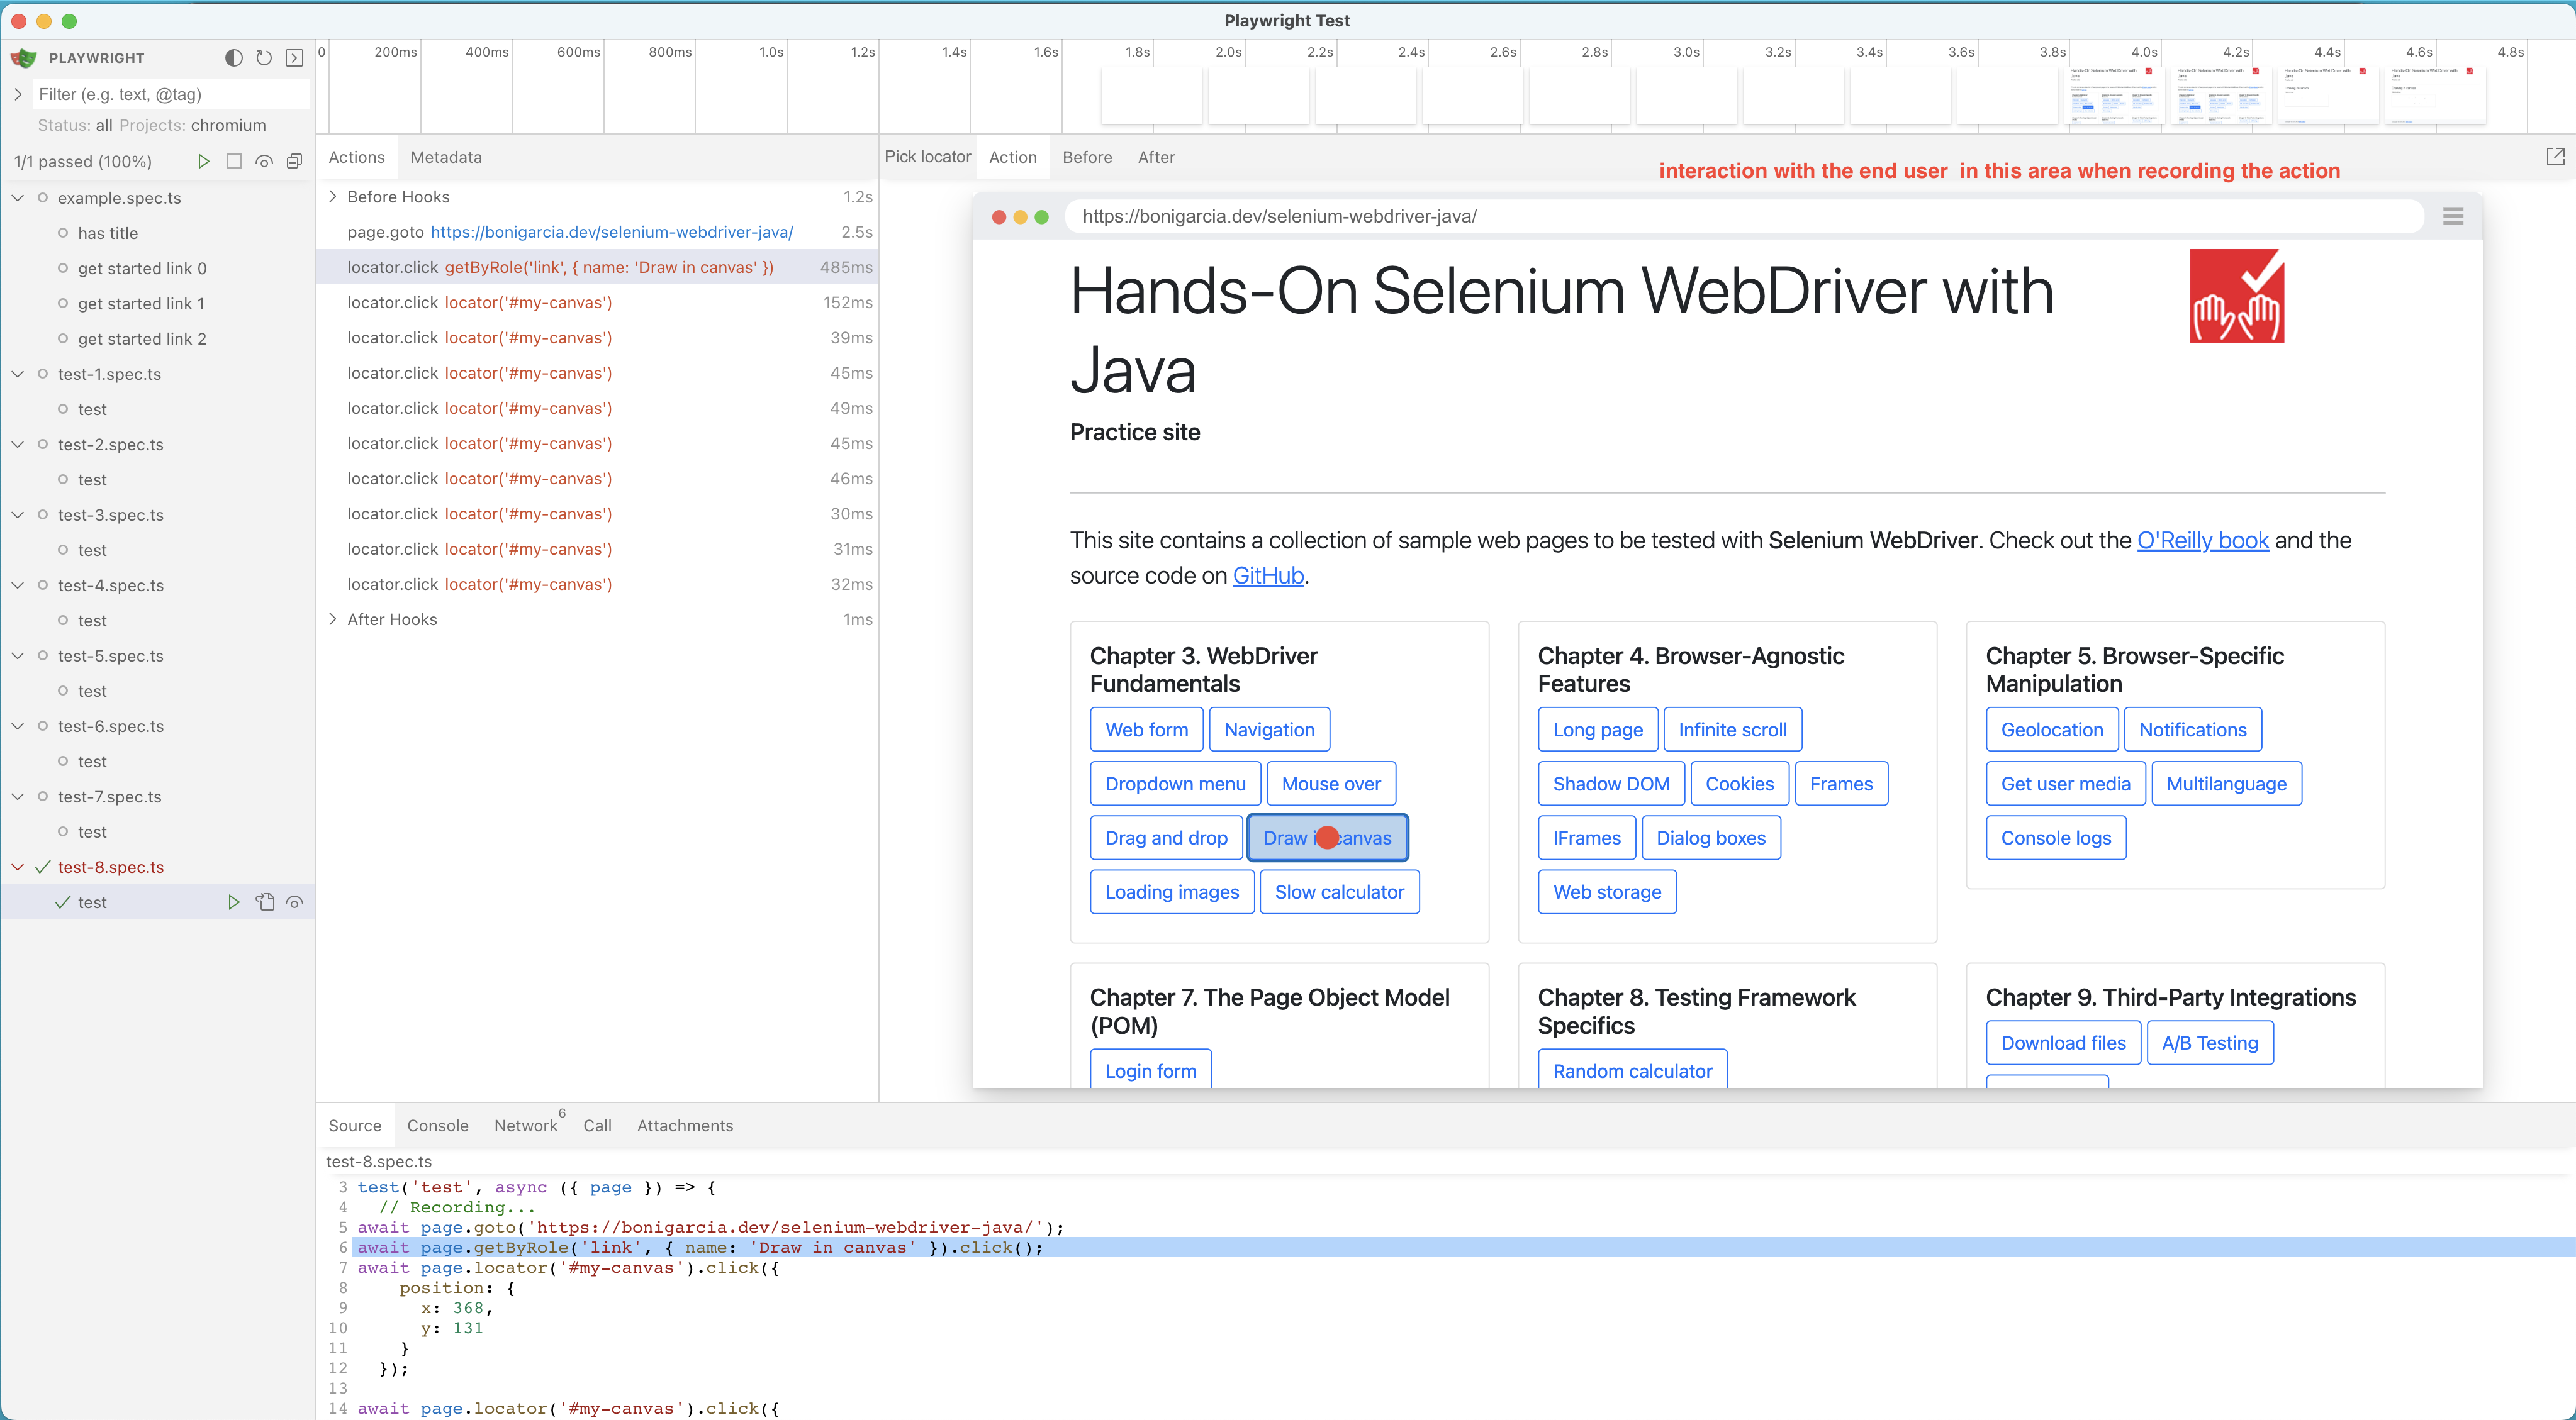Toggle watch on the test-8 test row

click(x=294, y=902)
